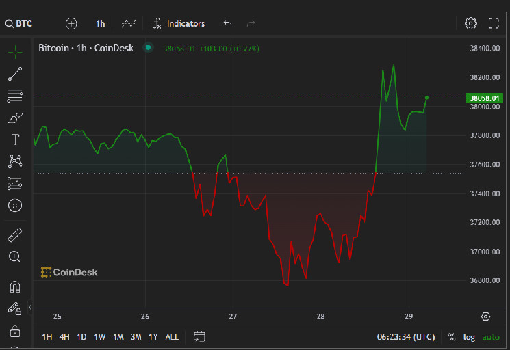Select the crosshair cursor tool
The image size is (510, 350).
15,52
